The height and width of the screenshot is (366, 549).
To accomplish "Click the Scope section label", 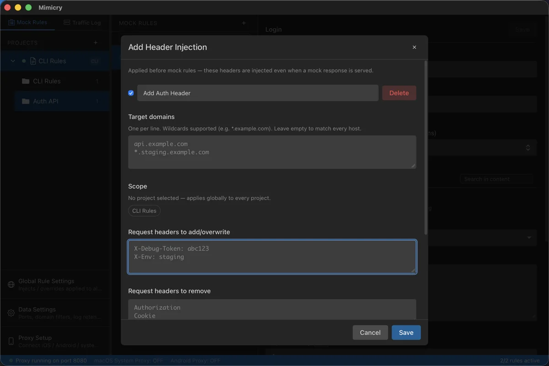I will click(138, 186).
